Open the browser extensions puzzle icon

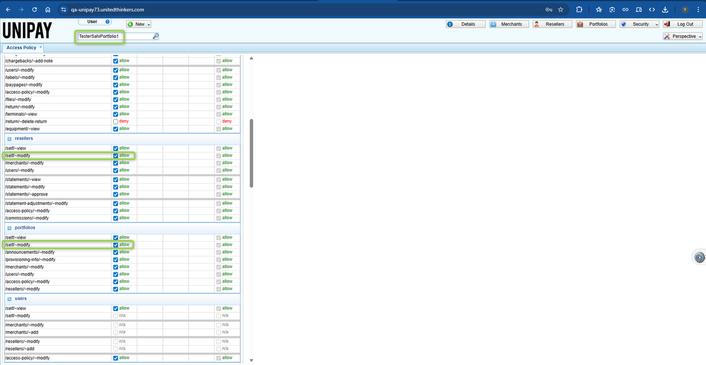tap(579, 9)
